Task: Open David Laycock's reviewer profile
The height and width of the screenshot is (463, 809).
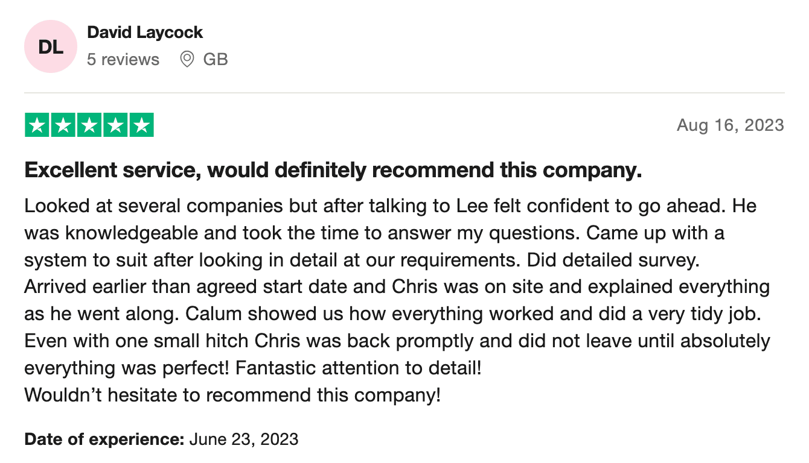Action: tap(145, 33)
